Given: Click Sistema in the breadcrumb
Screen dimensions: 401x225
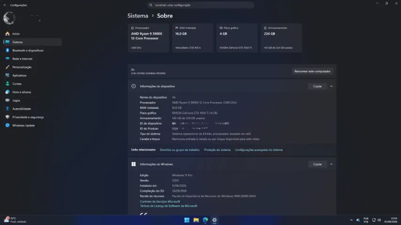Looking at the screenshot, I should pos(138,16).
